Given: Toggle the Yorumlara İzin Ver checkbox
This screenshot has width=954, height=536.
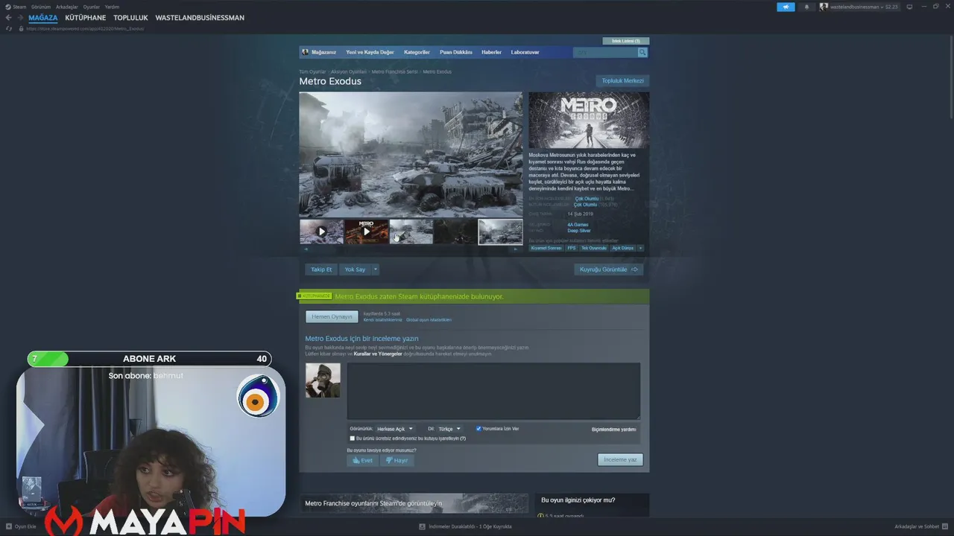Looking at the screenshot, I should (x=478, y=429).
